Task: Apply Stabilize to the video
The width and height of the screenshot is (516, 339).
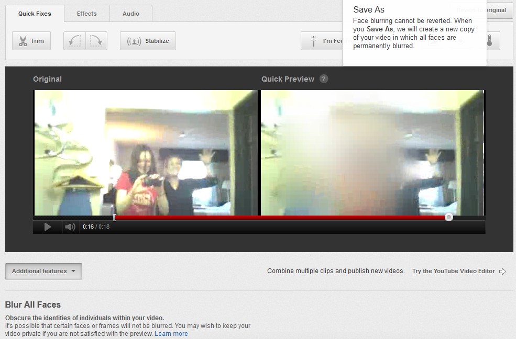Action: 148,41
